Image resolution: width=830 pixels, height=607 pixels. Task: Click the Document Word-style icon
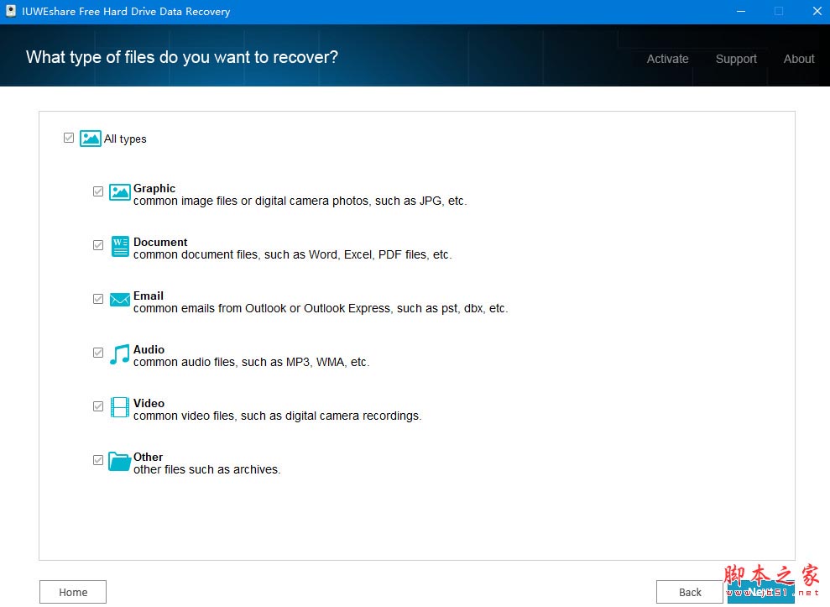coord(119,246)
